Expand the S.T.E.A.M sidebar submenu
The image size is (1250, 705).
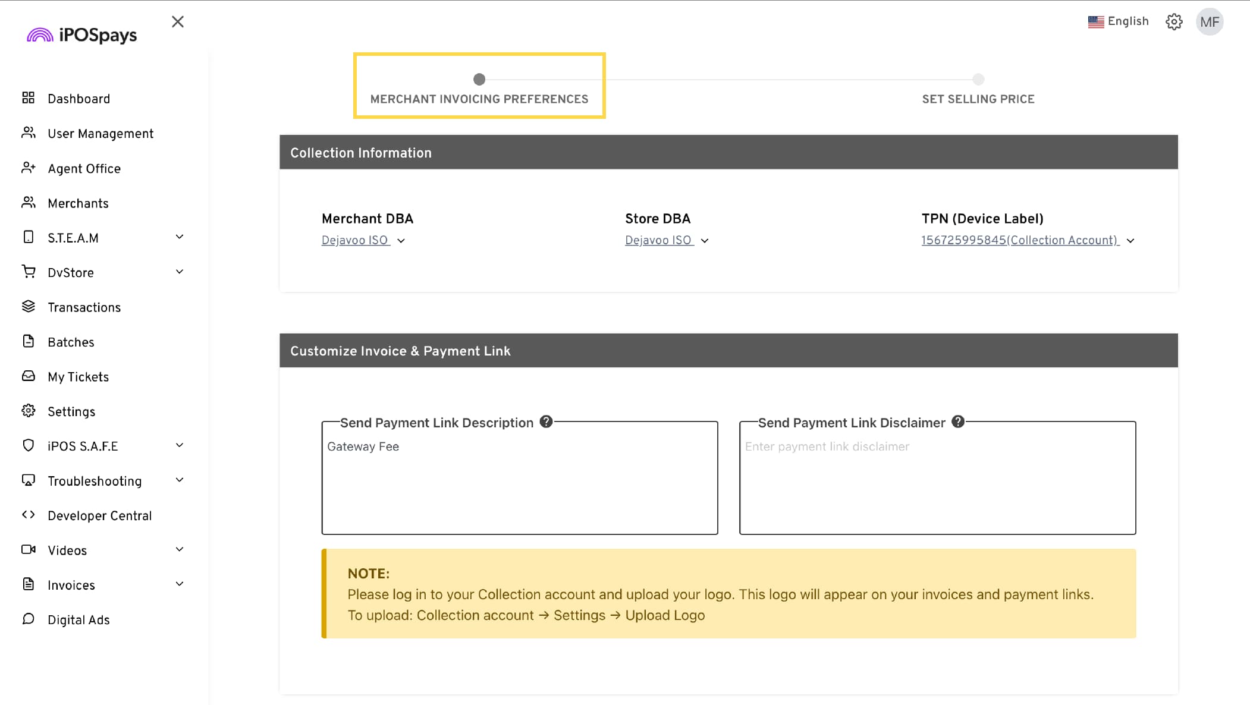coord(180,237)
